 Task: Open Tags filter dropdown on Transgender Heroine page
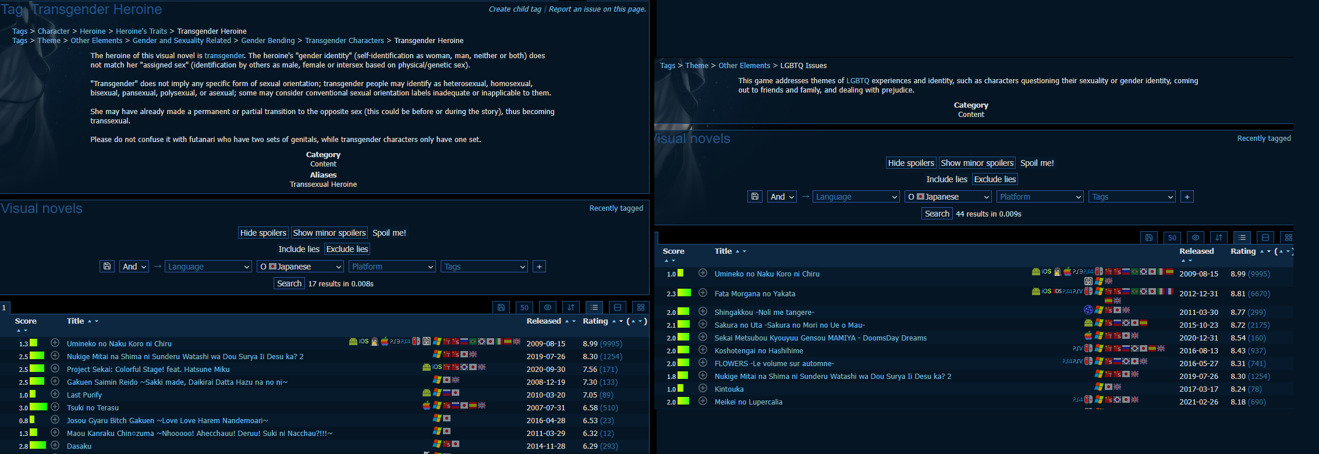484,267
